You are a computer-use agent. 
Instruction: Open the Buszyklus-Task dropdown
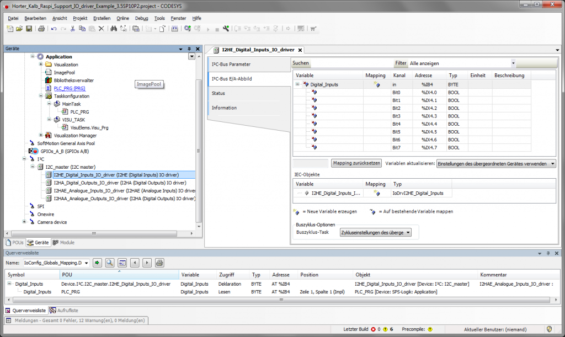(x=408, y=233)
